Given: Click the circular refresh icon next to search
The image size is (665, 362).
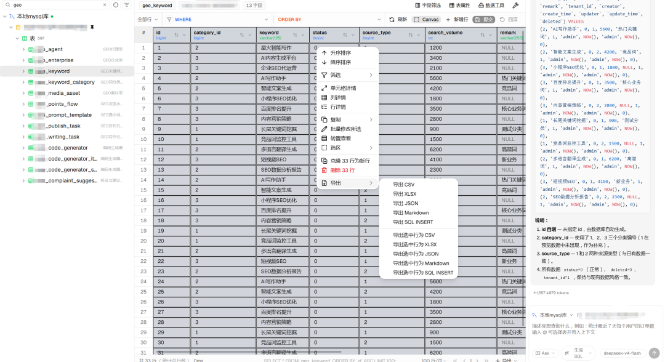Looking at the screenshot, I should click(116, 5).
